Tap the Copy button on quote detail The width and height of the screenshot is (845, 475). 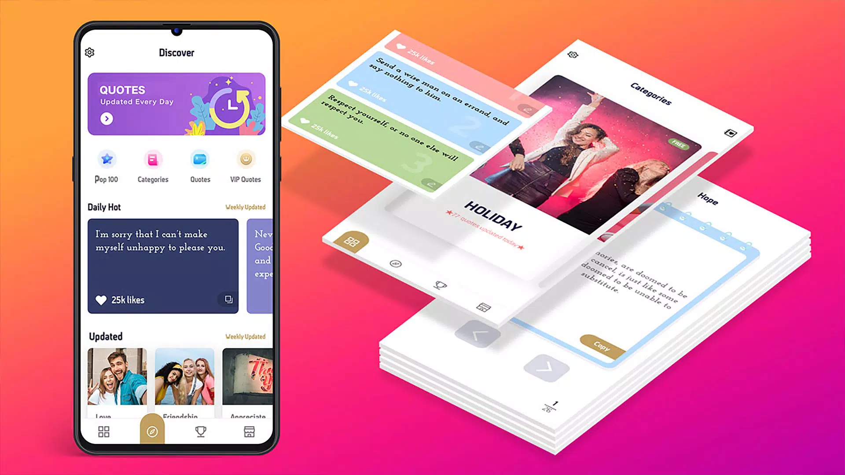(x=603, y=342)
